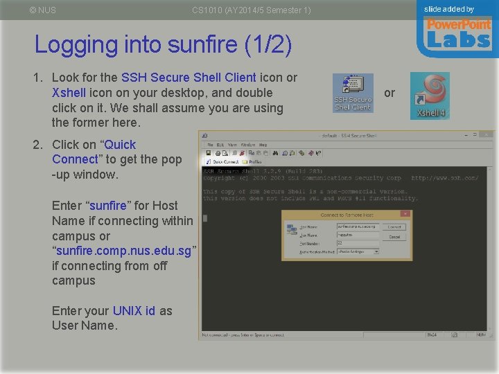
Task: Click the Save icon in SSH toolbar
Action: (x=209, y=153)
